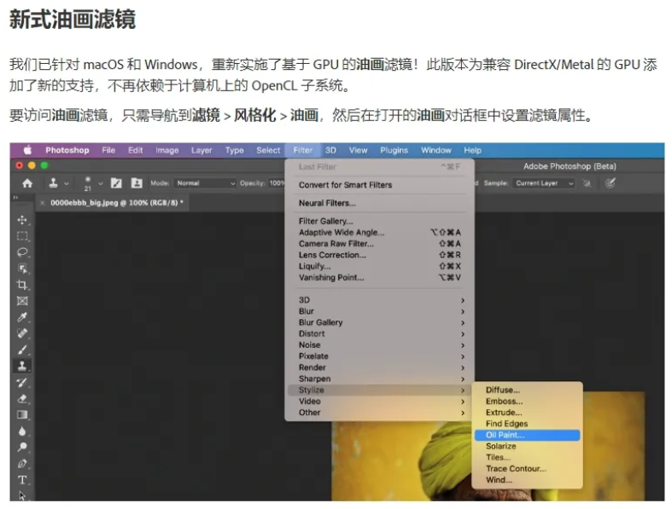Open the Mode dropdown set to Normal
Screen dimensions: 672x509
click(x=205, y=183)
